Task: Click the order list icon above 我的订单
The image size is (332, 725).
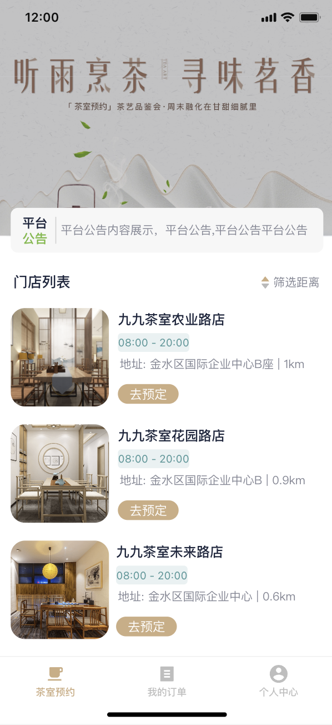Action: pyautogui.click(x=166, y=674)
